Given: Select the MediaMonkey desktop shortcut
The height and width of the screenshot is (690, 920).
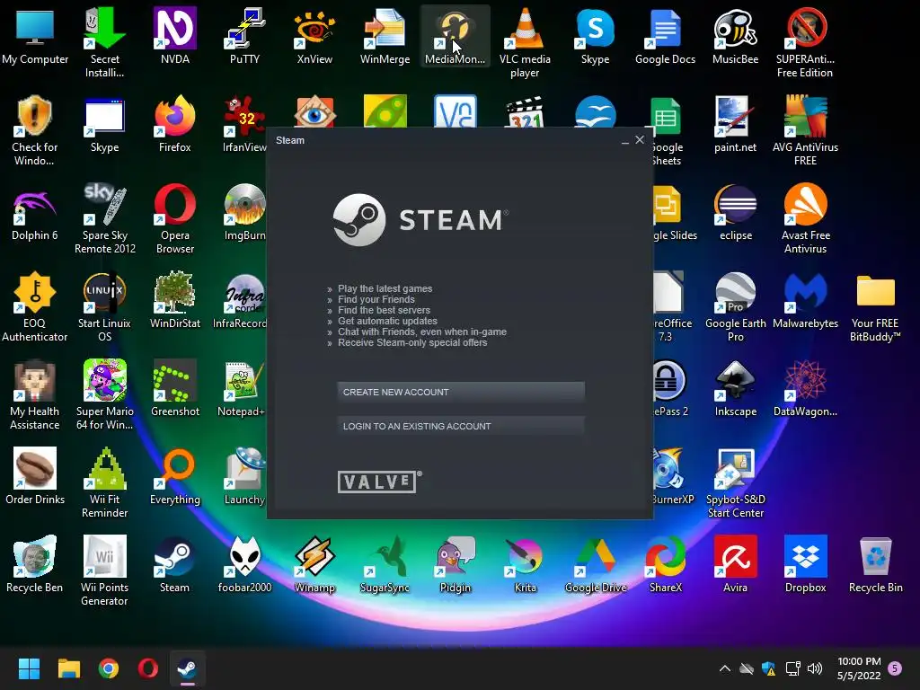Looking at the screenshot, I should pos(456,38).
